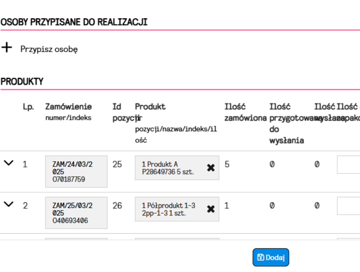This screenshot has height=272, width=360.
Task: Open the ZAM/24/03/2025 order field
Action: pyautogui.click(x=76, y=171)
